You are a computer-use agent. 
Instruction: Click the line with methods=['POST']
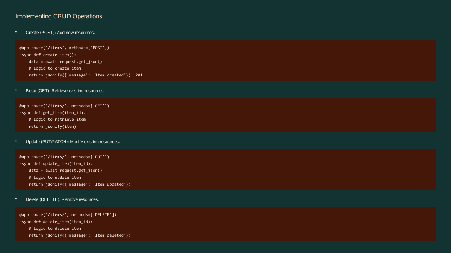click(x=64, y=48)
